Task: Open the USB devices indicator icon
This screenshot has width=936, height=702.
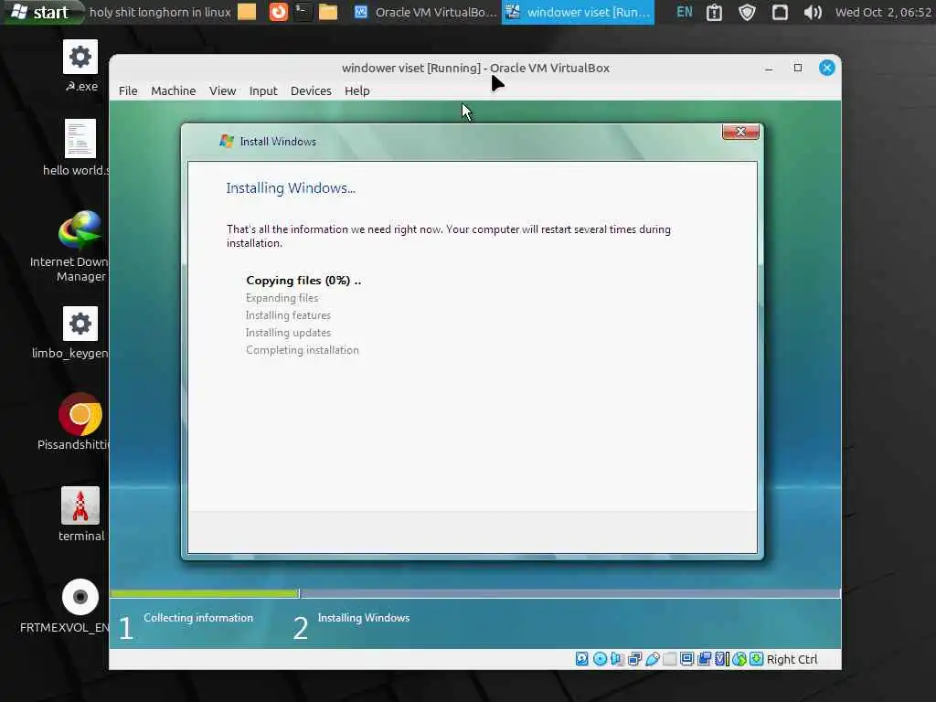Action: pyautogui.click(x=653, y=658)
